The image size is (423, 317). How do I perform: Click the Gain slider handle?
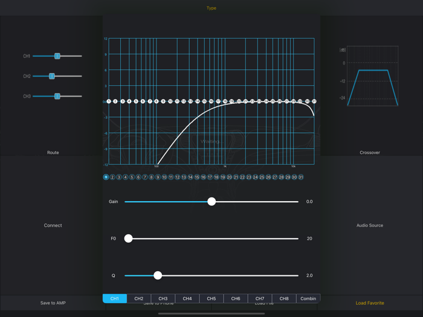[211, 201]
